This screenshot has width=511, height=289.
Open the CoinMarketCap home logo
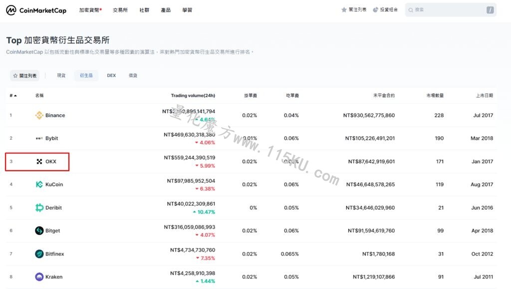(36, 10)
